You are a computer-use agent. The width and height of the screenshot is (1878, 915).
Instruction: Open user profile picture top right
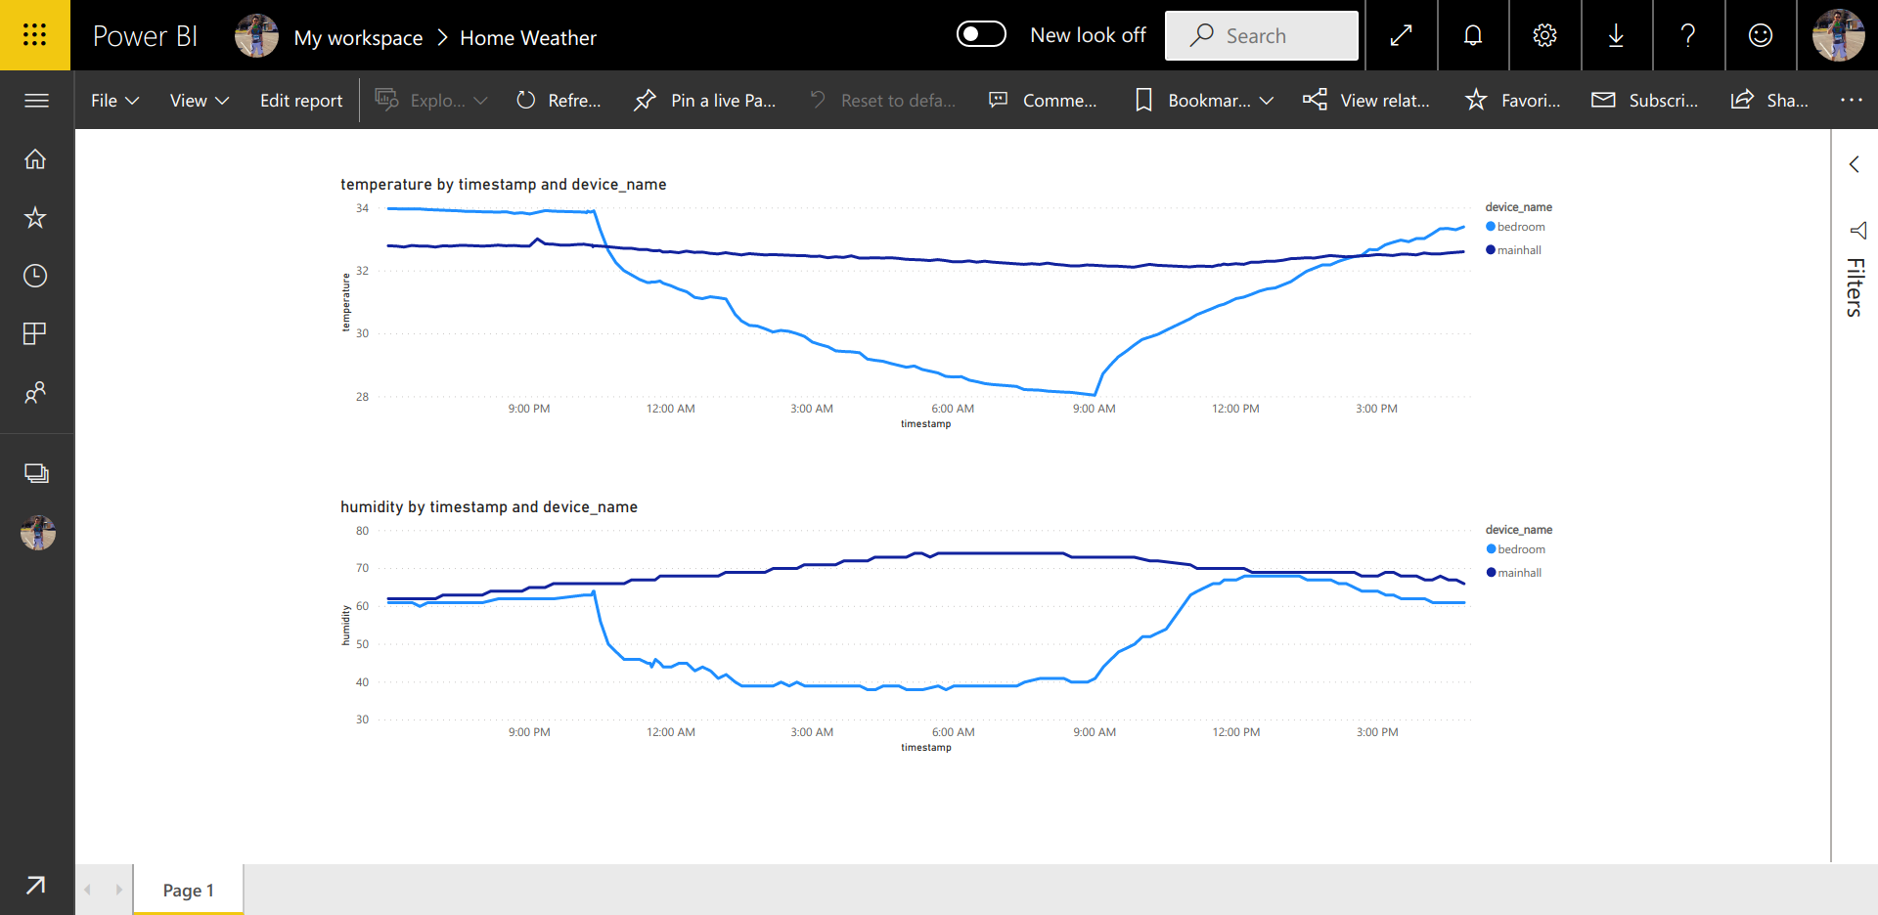1838,35
